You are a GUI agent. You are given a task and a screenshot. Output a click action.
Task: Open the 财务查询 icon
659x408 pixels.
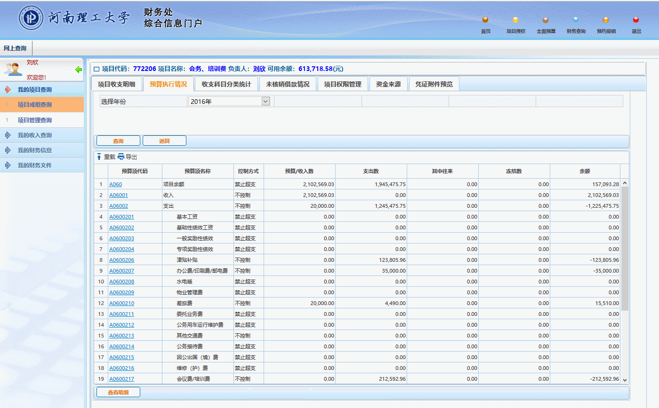(x=576, y=20)
